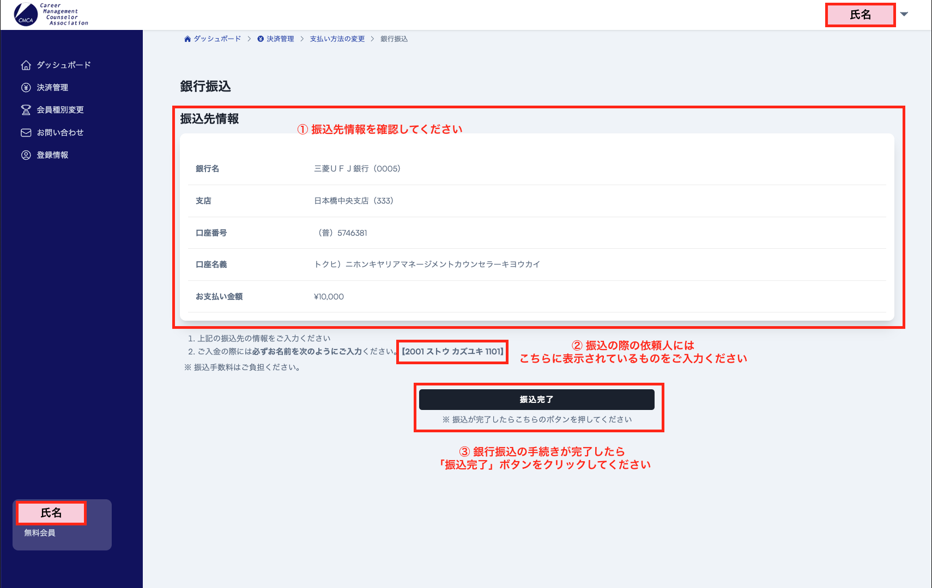Click the 銀行振込 page heading

(x=205, y=87)
